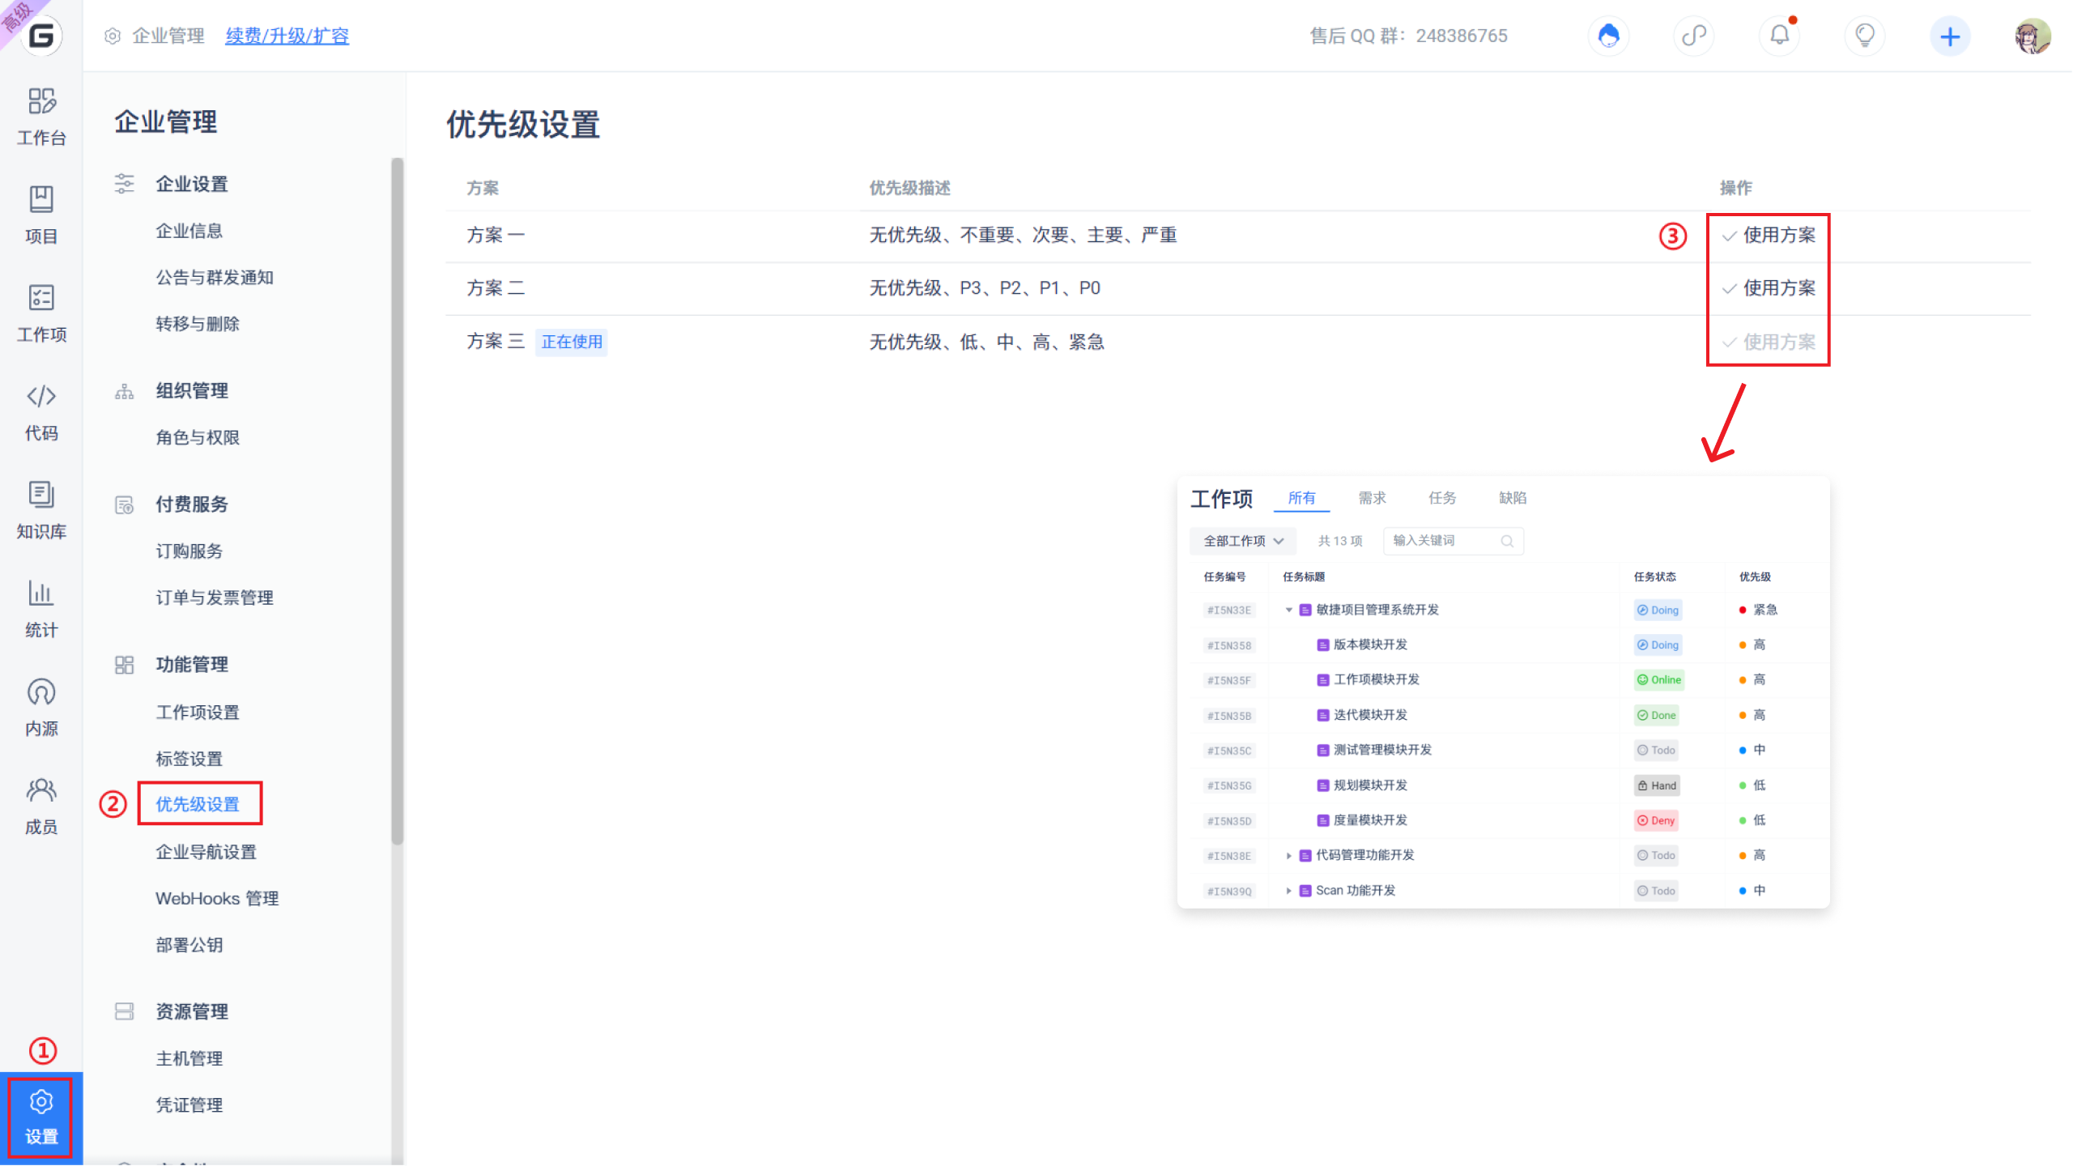
Task: Open 订单与发票管理 menu item
Action: click(x=215, y=598)
